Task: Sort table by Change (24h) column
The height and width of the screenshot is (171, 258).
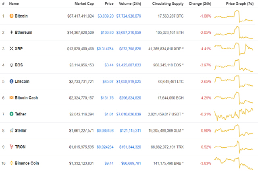Action: (x=200, y=4)
